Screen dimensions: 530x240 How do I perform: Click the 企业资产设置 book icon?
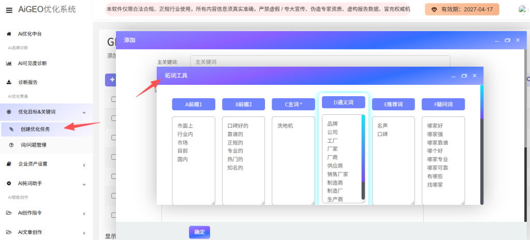pos(9,164)
